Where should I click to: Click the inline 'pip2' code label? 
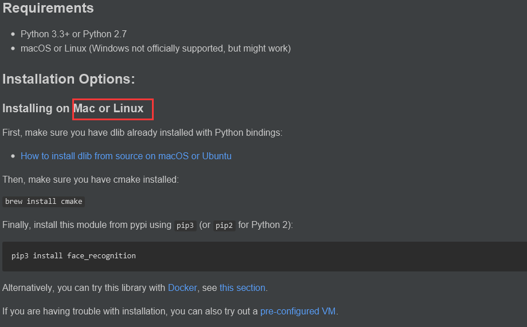224,225
